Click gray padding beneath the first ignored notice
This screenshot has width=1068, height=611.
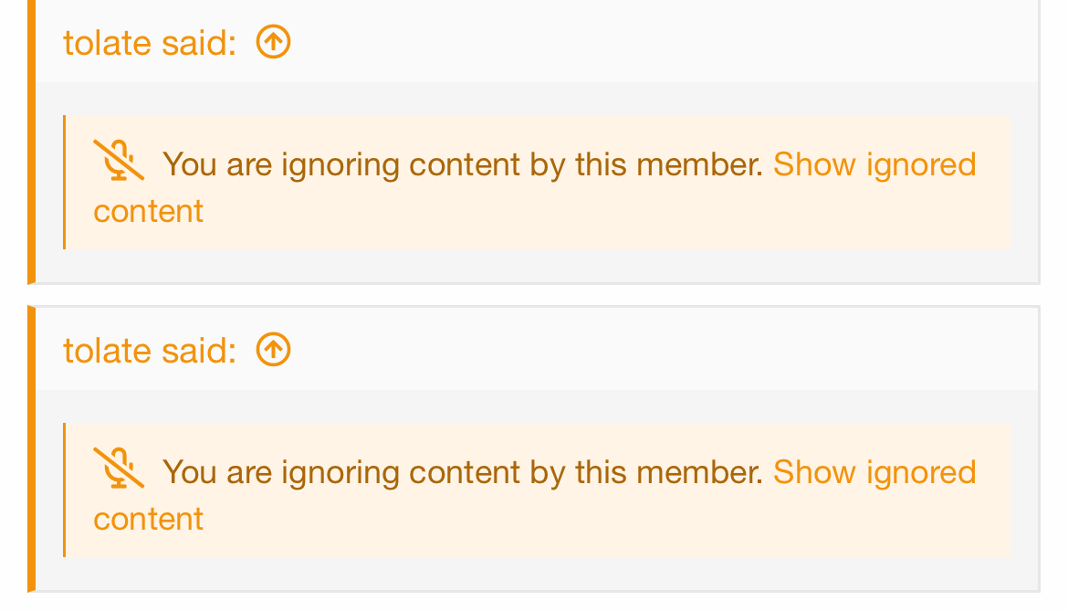pos(537,266)
